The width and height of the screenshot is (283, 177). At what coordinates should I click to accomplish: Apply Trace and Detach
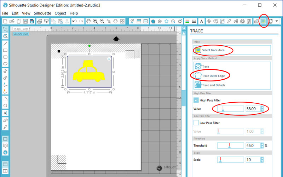(x=210, y=85)
